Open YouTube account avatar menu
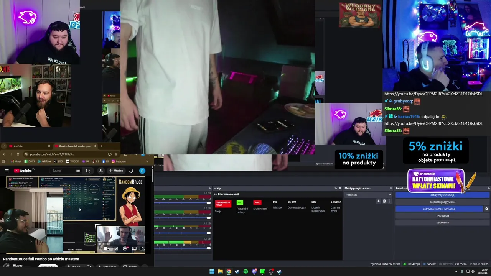 coord(142,171)
